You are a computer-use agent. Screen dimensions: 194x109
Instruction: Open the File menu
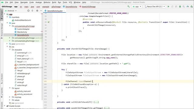pos(6,2)
